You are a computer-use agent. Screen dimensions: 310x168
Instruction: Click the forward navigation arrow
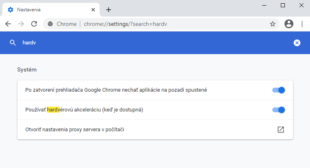(21, 24)
